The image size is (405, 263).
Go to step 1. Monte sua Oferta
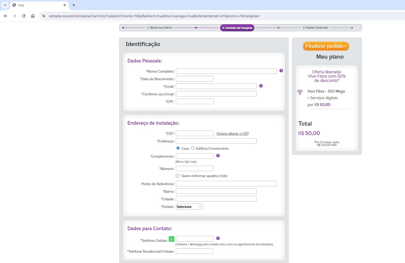click(159, 28)
